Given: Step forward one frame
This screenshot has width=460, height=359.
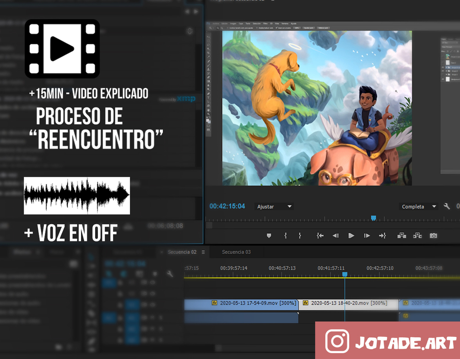Looking at the screenshot, I should [367, 236].
